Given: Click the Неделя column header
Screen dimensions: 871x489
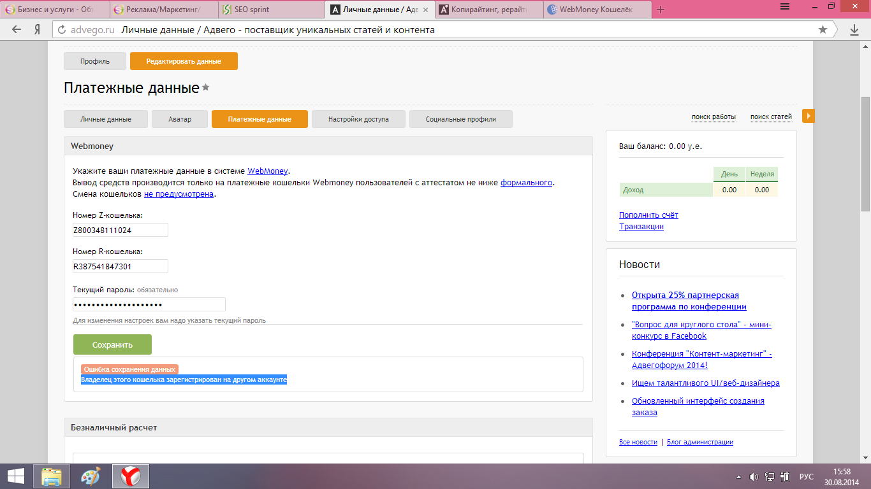Looking at the screenshot, I should pyautogui.click(x=762, y=174).
